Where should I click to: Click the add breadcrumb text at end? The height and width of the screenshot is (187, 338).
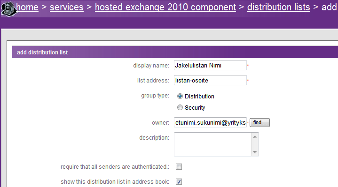click(x=330, y=7)
